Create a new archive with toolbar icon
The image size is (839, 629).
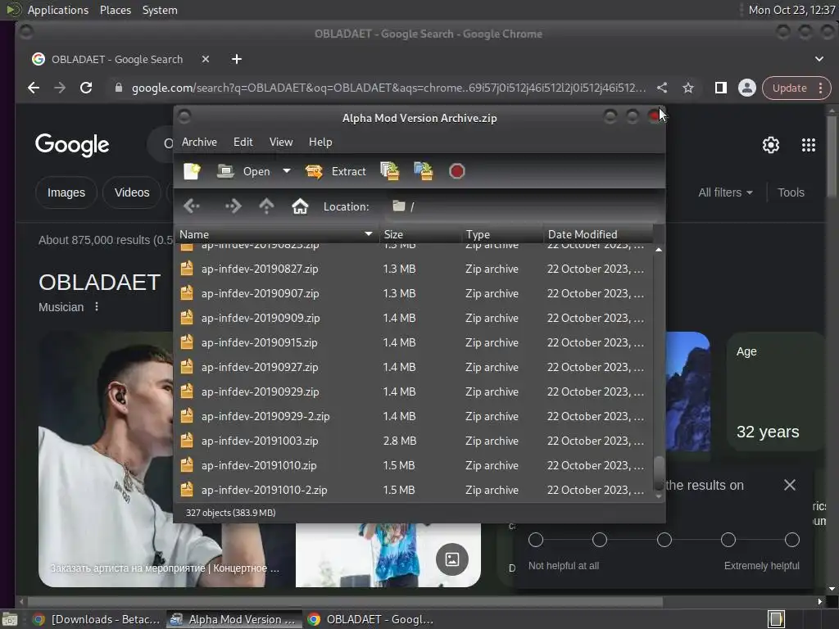coord(192,171)
